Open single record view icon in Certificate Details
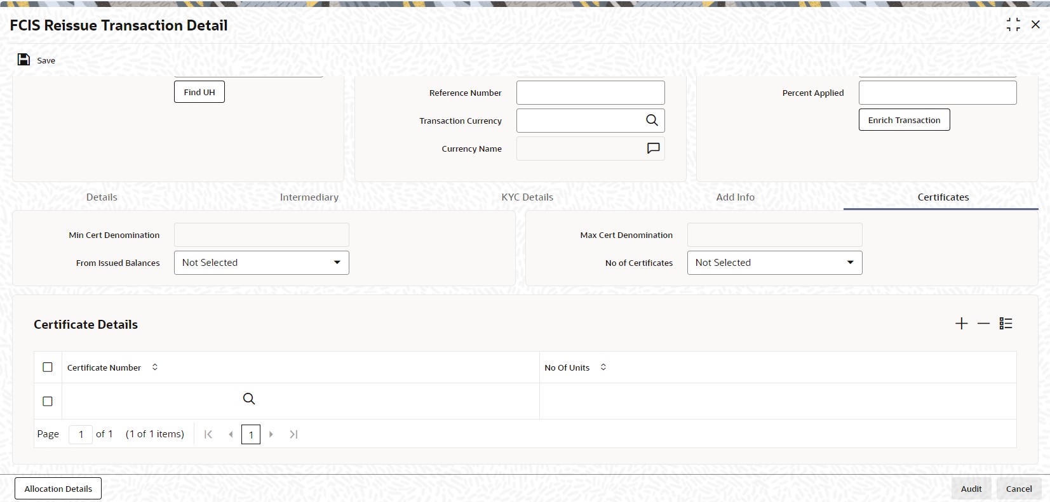Image resolution: width=1050 pixels, height=502 pixels. (1006, 324)
